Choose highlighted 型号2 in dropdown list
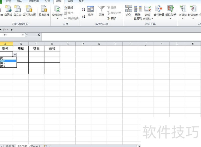The height and width of the screenshot is (147, 201). click(8, 61)
